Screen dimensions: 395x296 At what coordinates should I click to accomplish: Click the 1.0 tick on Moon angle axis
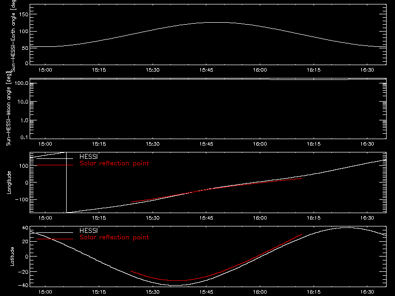[x=24, y=120]
